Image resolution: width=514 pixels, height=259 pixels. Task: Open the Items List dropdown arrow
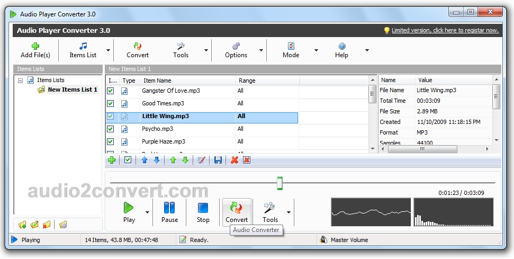[x=108, y=50]
